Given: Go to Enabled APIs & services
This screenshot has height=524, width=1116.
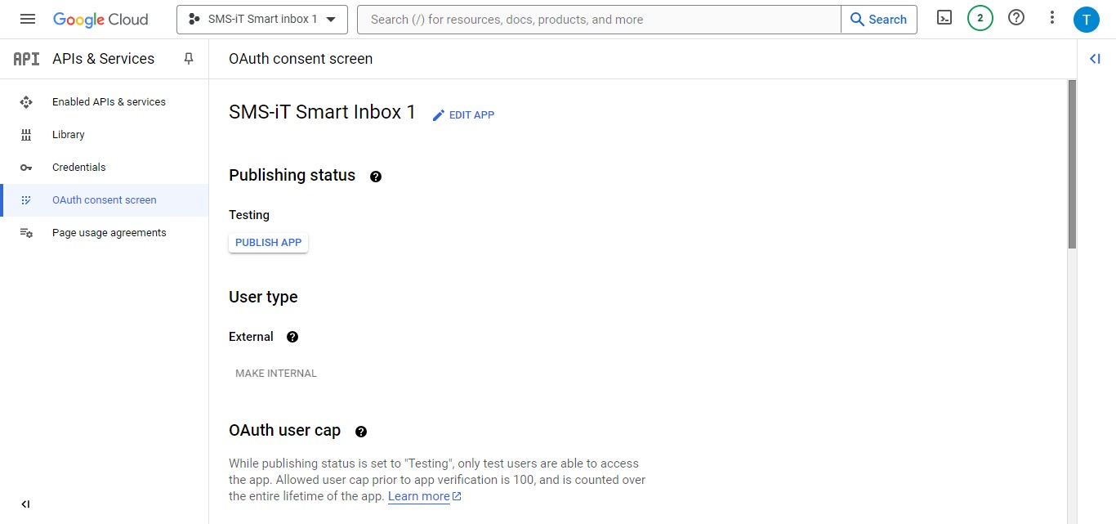Looking at the screenshot, I should (105, 102).
